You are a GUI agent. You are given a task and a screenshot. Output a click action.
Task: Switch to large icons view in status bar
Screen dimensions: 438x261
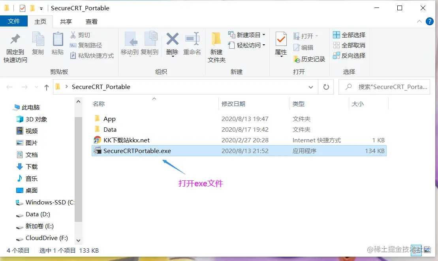pos(427,250)
